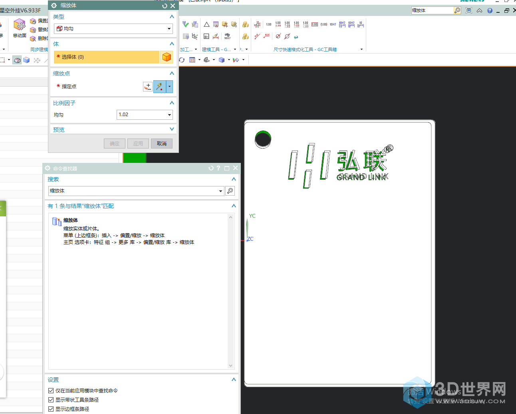Screen dimensions: 516x414
Task: Click the binoculars 10H7 search icon
Action: [227, 36]
